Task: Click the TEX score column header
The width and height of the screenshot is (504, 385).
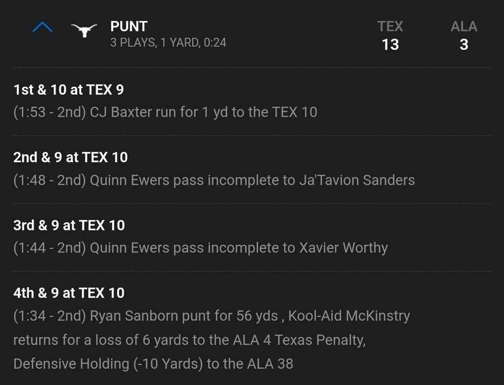Action: pyautogui.click(x=391, y=26)
